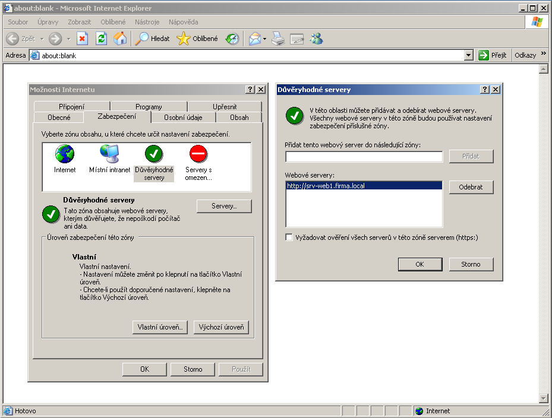The image size is (552, 418).
Task: Cancel Možnosti Internetu with Storno
Action: [x=193, y=369]
